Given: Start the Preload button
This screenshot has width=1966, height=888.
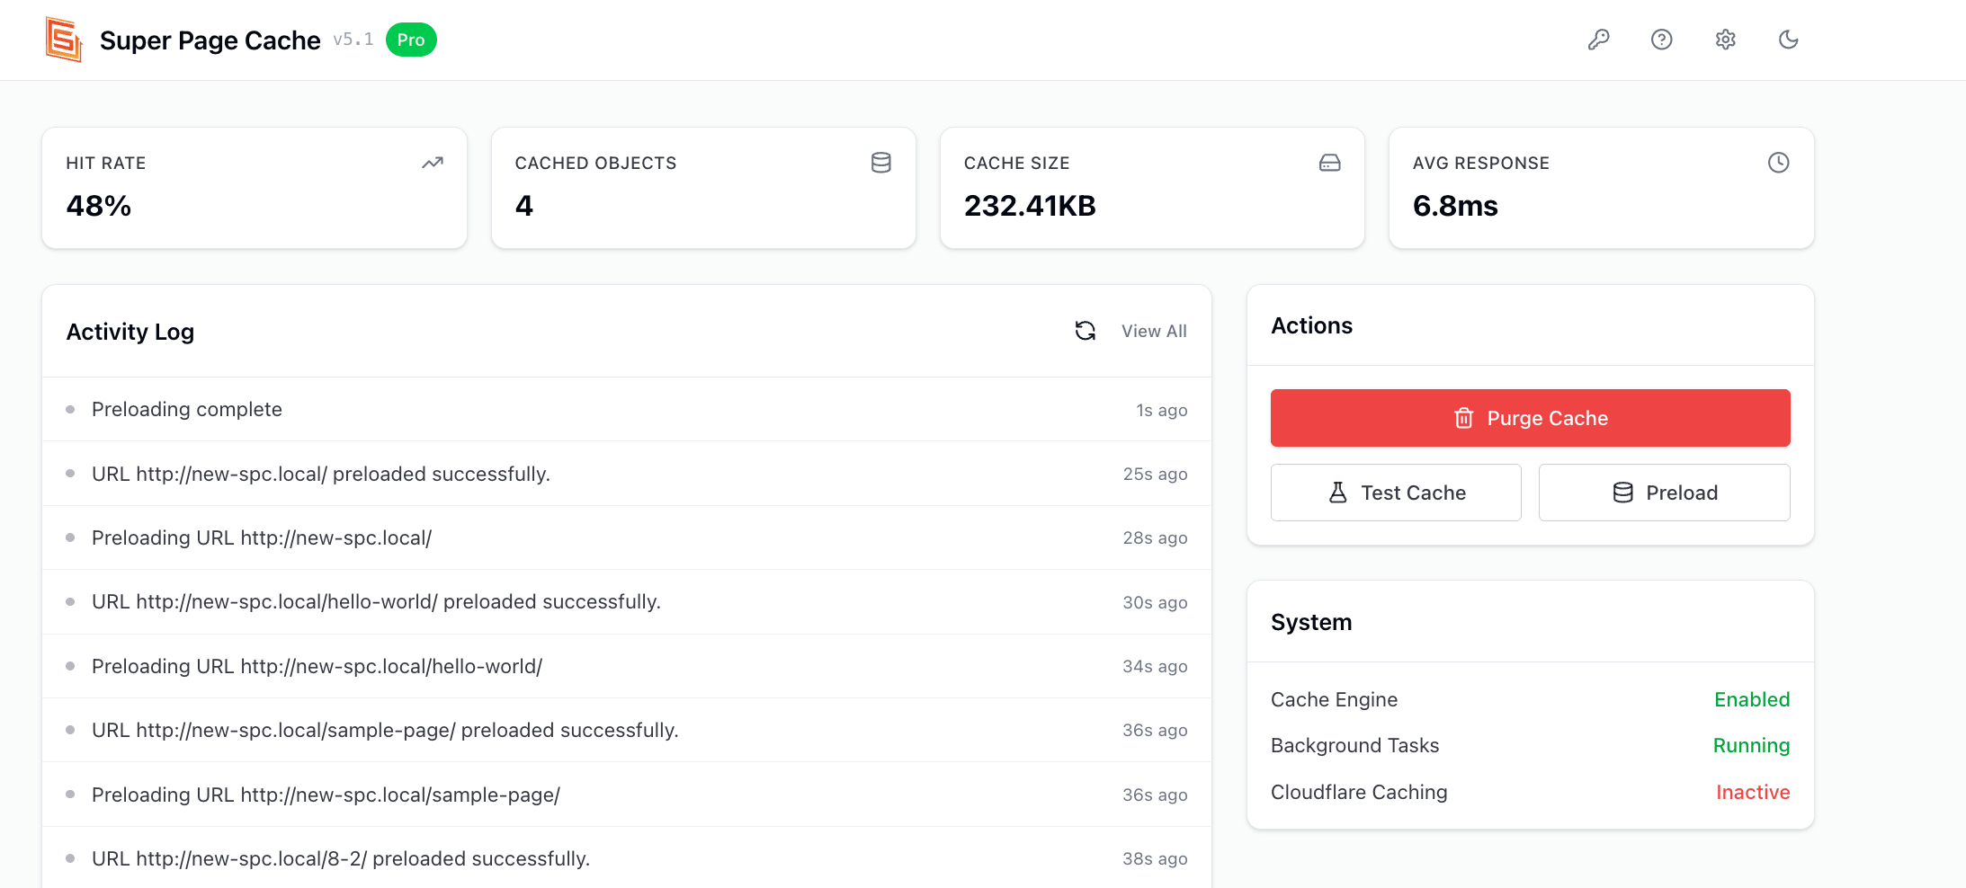Looking at the screenshot, I should (x=1664, y=493).
